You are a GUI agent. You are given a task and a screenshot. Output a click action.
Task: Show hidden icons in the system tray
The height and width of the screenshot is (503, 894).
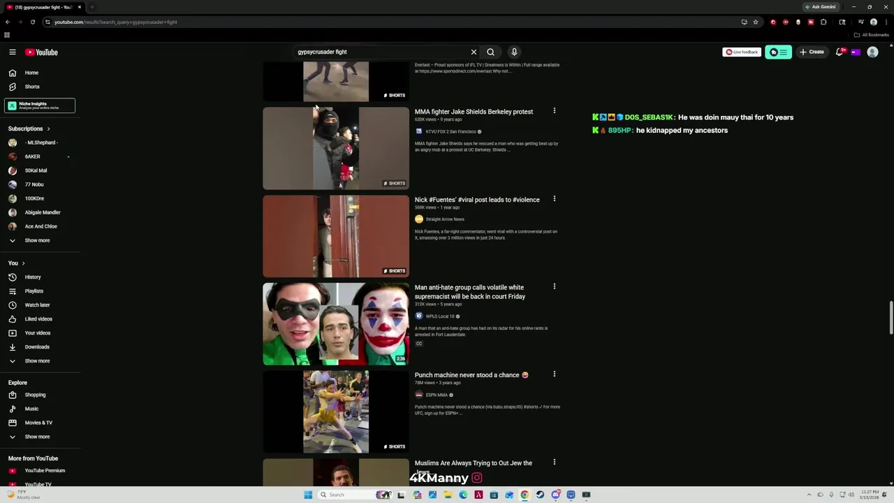pos(809,495)
